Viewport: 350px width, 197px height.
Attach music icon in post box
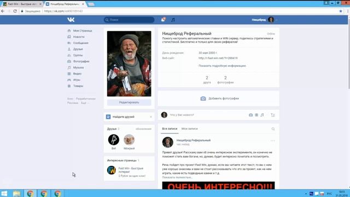click(x=262, y=115)
